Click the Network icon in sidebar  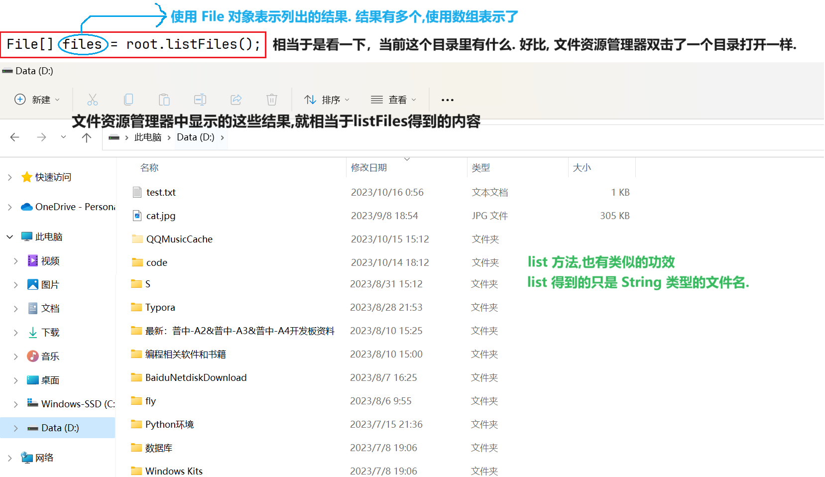click(x=27, y=458)
